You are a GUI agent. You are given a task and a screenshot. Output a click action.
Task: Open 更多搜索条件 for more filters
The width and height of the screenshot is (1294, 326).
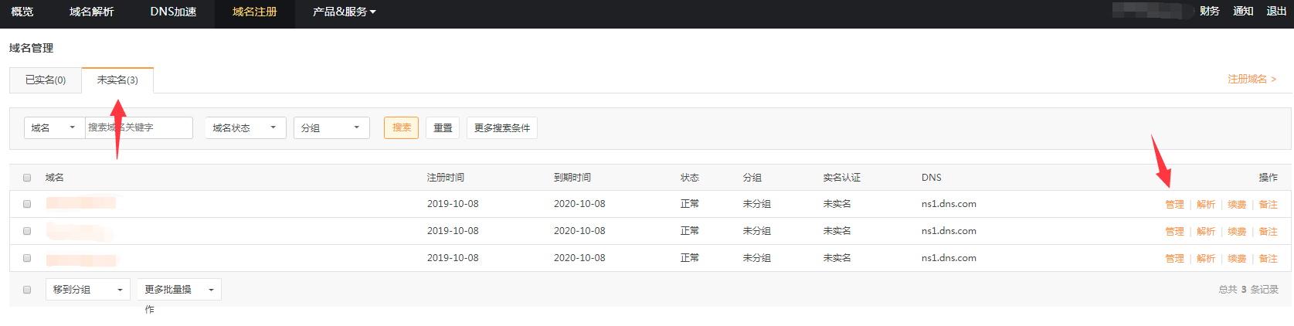tap(502, 128)
